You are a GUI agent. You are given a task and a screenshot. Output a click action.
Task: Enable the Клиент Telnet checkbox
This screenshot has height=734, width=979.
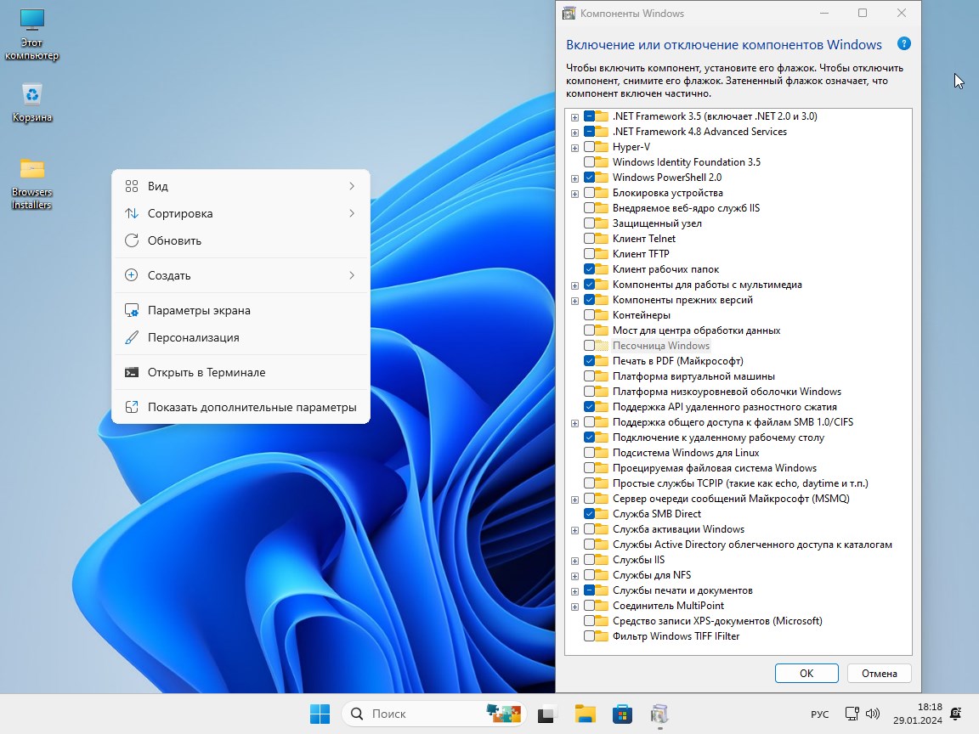[590, 238]
